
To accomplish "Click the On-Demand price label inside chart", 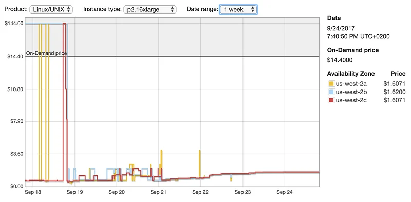I will [46, 53].
